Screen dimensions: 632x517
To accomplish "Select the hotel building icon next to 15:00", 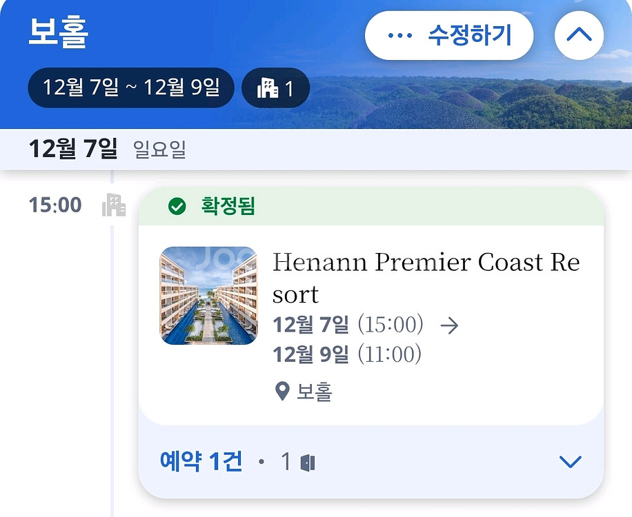I will click(x=115, y=205).
